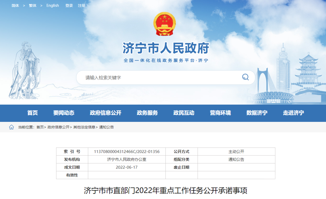The width and height of the screenshot is (326, 199).
Task: Click the 繁体 icon at the top
Action: coord(33,5)
